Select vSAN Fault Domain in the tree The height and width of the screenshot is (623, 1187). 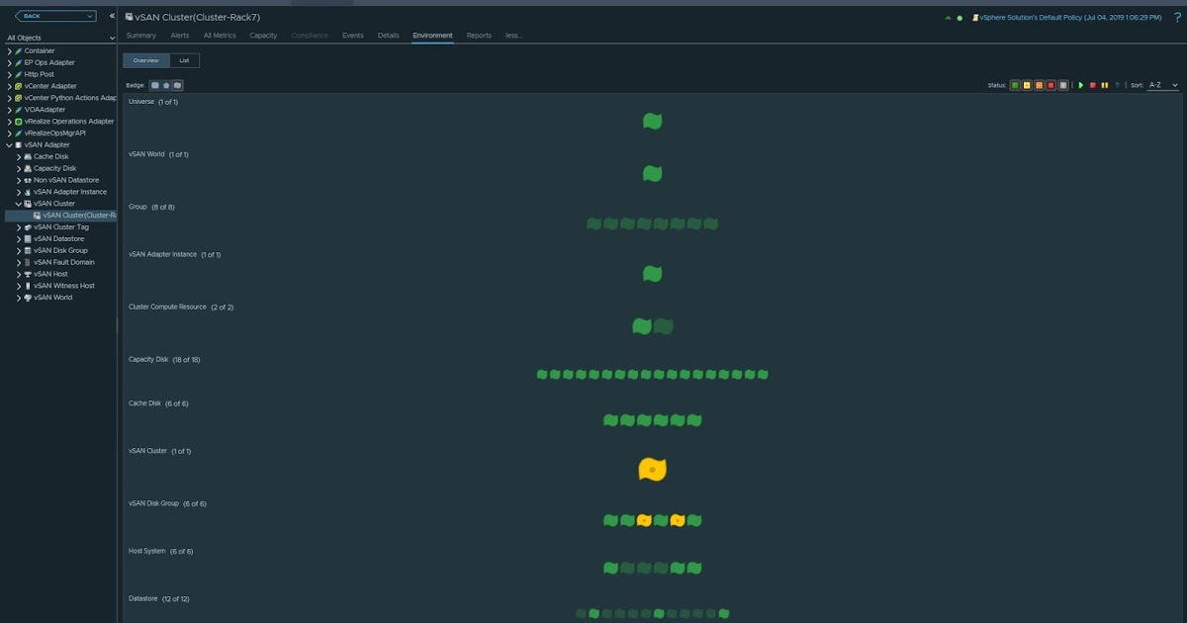[63, 262]
